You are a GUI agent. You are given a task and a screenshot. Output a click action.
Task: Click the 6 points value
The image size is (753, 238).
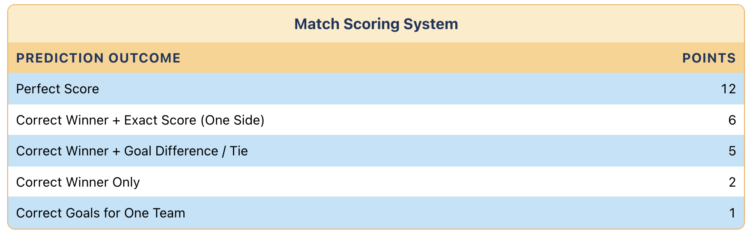pos(732,120)
